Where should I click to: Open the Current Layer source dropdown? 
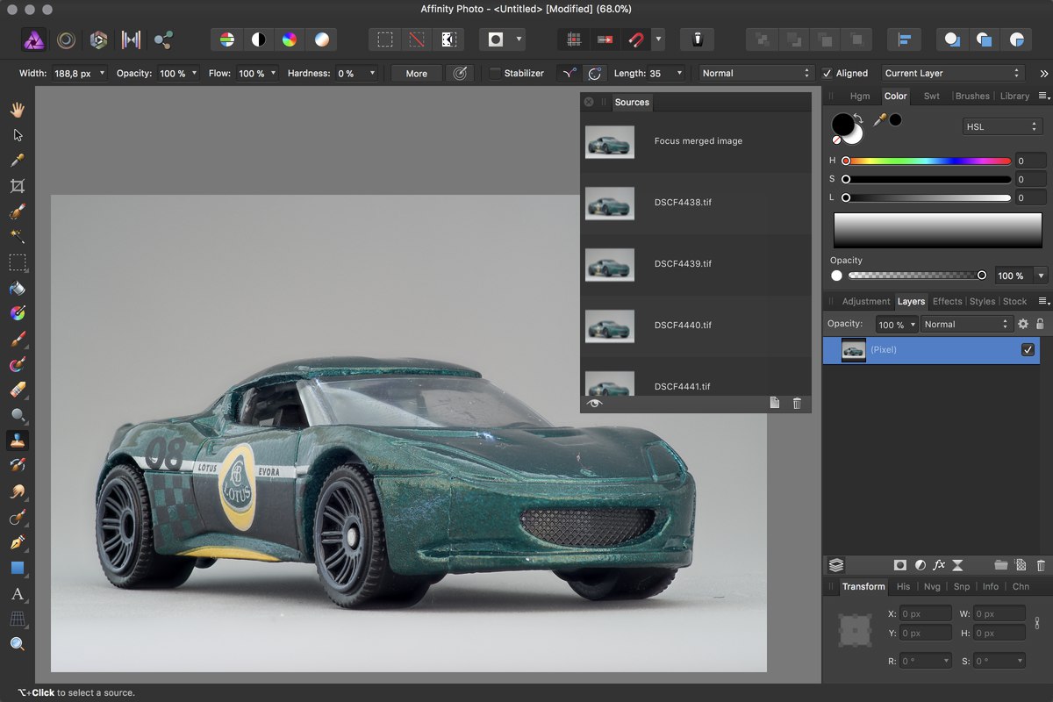pyautogui.click(x=952, y=74)
